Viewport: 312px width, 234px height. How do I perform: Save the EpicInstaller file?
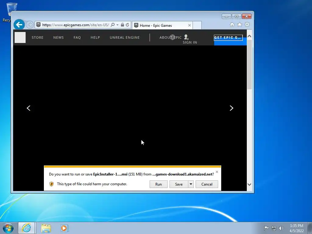tap(179, 184)
